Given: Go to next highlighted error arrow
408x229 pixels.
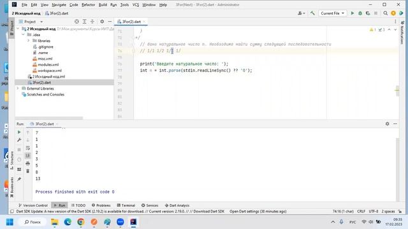Looking at the screenshot, I should tap(395, 30).
